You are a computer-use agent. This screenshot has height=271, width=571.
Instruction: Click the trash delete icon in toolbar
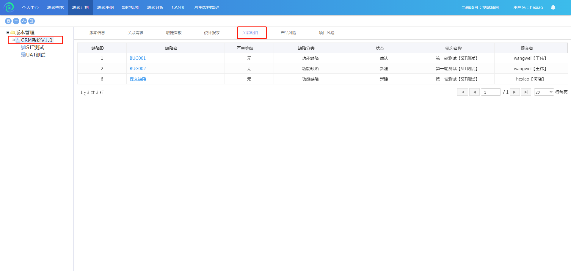(8, 21)
